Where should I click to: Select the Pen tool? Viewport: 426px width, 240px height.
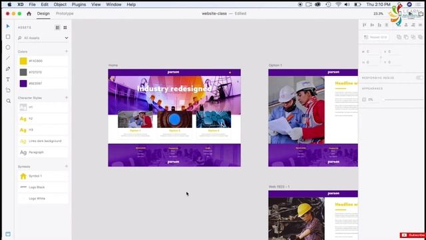8,69
